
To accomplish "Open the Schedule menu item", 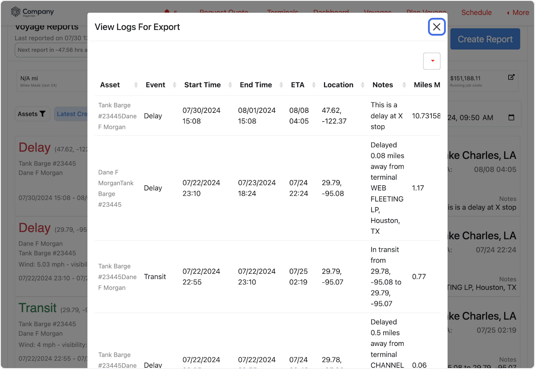I will click(x=476, y=12).
